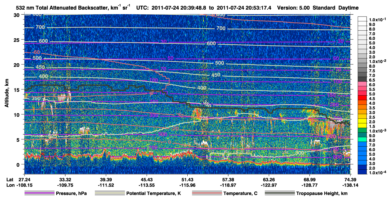The height and width of the screenshot is (200, 389).
Task: Click the longitude value '-118.97'
Action: [228, 185]
